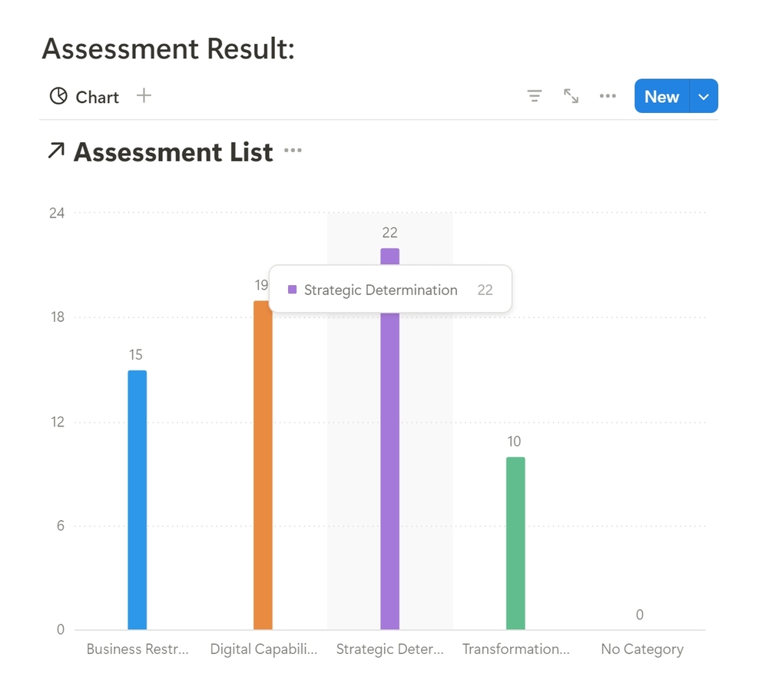The height and width of the screenshot is (693, 772).
Task: Click the Assessment Result heading
Action: pyautogui.click(x=168, y=48)
